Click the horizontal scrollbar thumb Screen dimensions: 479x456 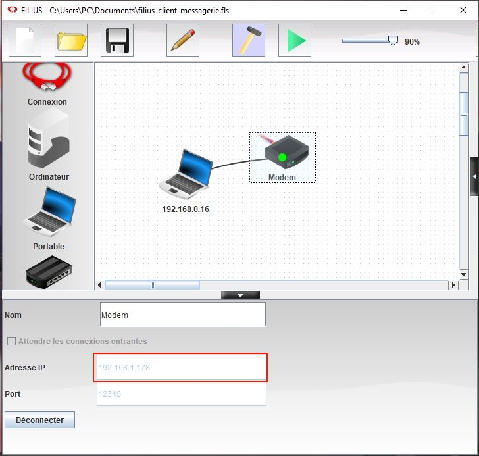coord(152,285)
